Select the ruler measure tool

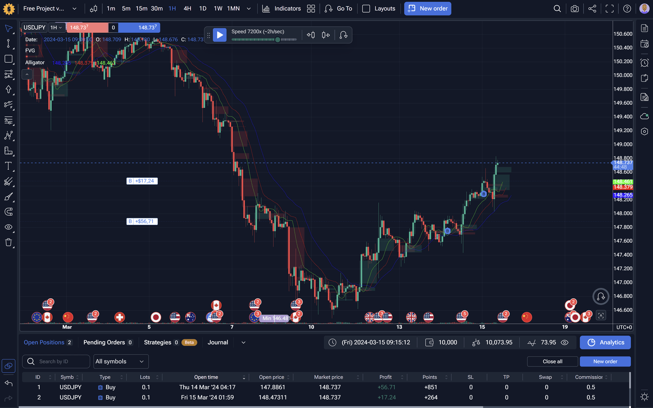tap(8, 151)
